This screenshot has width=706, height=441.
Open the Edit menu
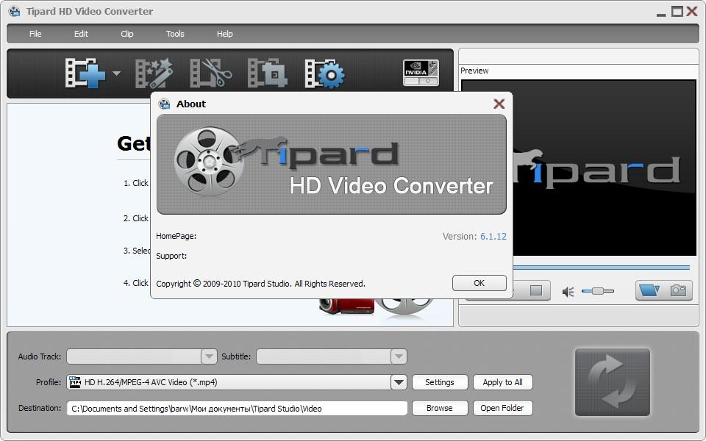click(x=81, y=34)
